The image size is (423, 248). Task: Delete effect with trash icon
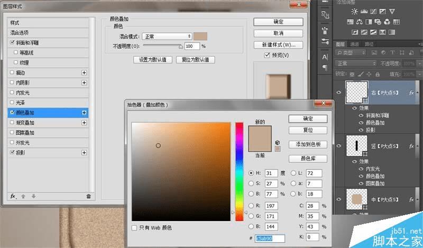pos(88,196)
